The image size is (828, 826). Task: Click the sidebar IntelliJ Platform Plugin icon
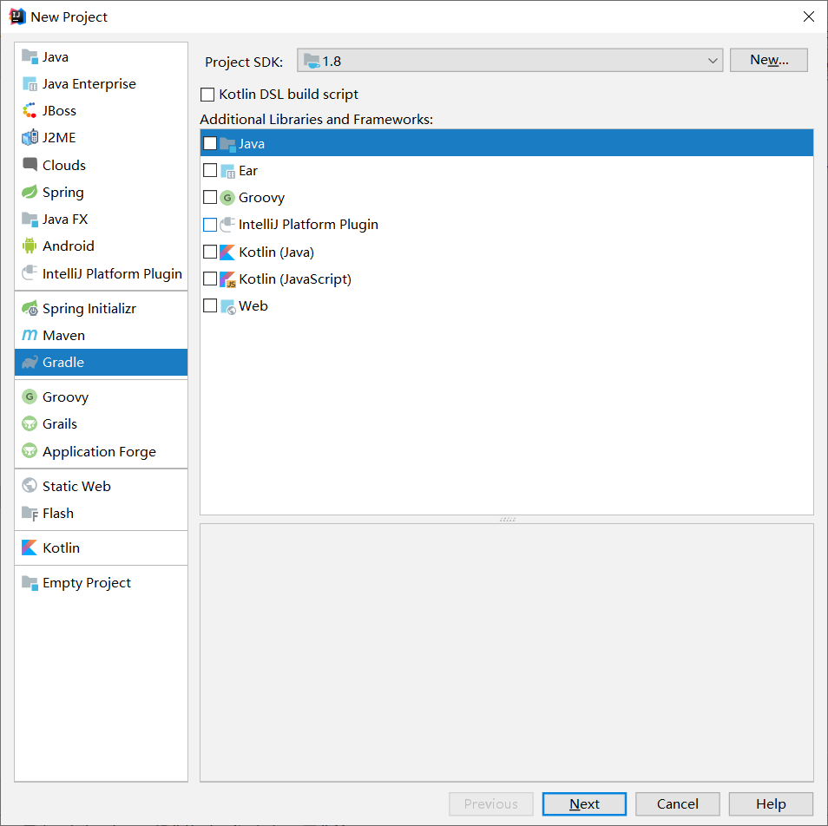coord(30,273)
